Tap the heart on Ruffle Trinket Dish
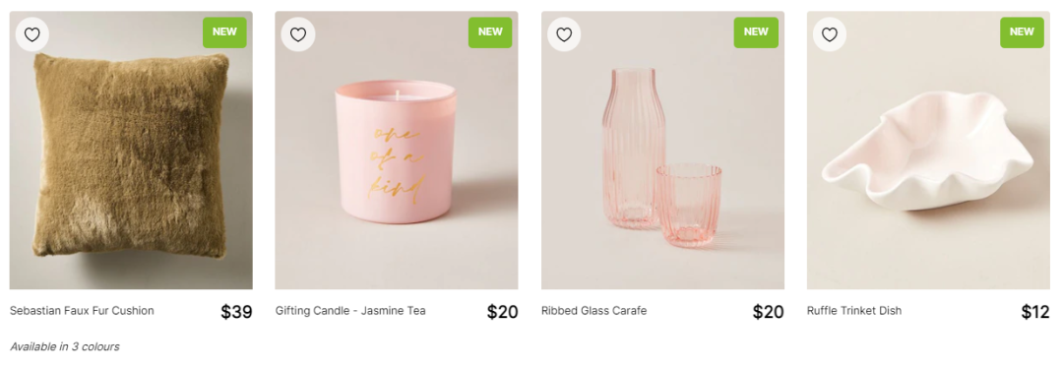This screenshot has width=1063, height=372. pos(830,34)
